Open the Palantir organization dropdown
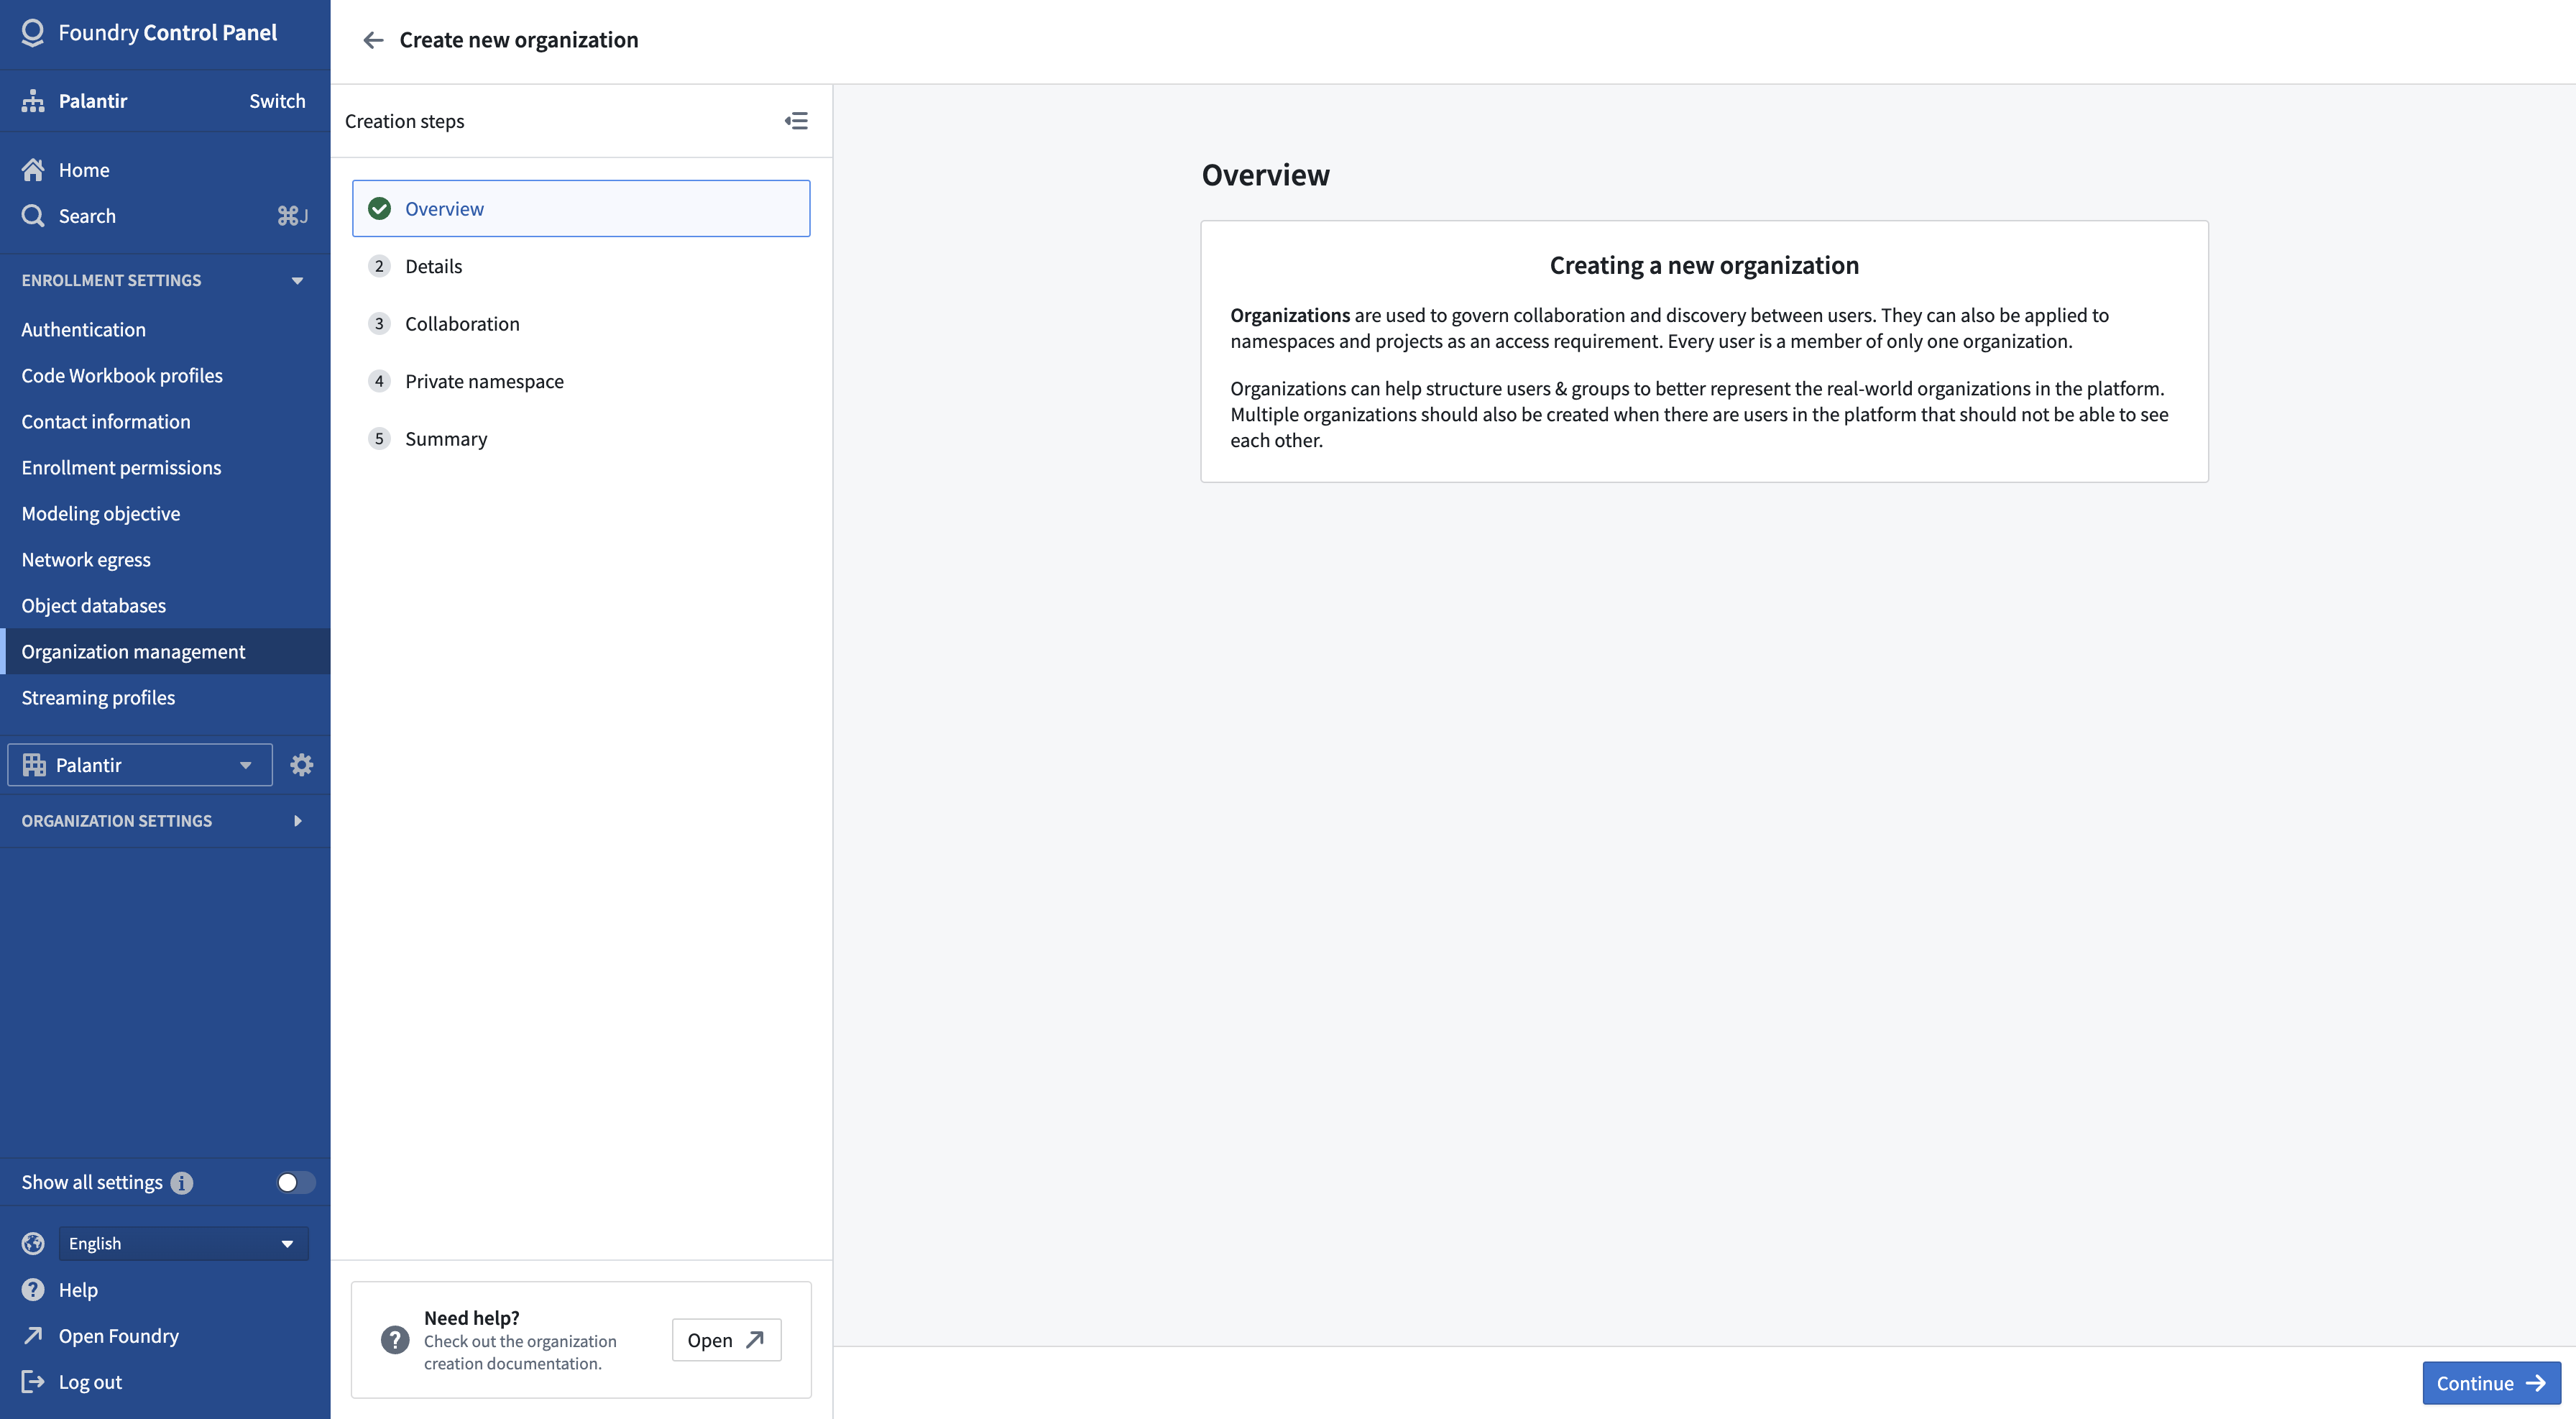 point(140,765)
